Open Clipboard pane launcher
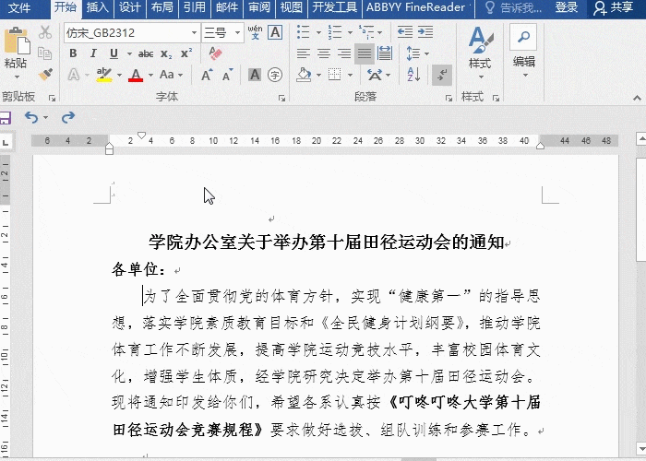This screenshot has height=461, width=646. pos(53,98)
